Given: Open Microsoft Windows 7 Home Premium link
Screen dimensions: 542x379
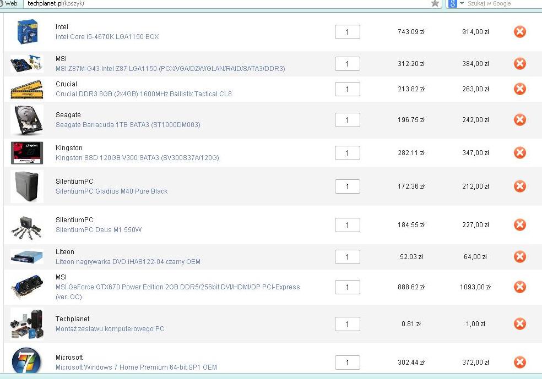Looking at the screenshot, I should [136, 367].
